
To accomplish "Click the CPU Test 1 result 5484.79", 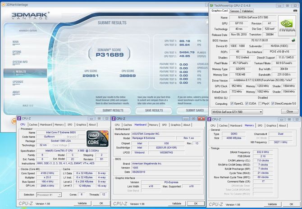I will (x=187, y=53).
